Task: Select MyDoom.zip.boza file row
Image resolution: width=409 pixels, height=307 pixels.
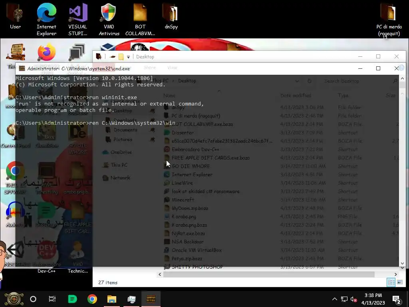Action: point(280,208)
